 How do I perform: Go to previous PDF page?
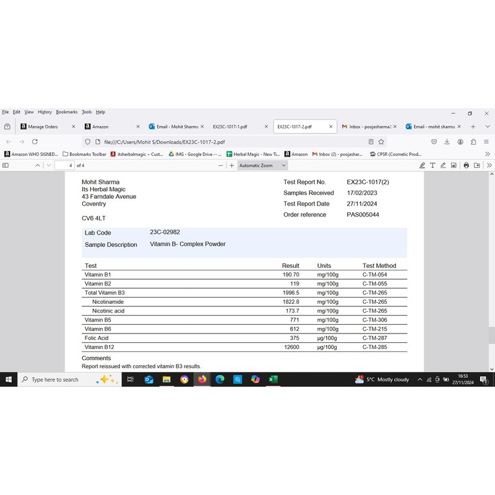(x=38, y=166)
